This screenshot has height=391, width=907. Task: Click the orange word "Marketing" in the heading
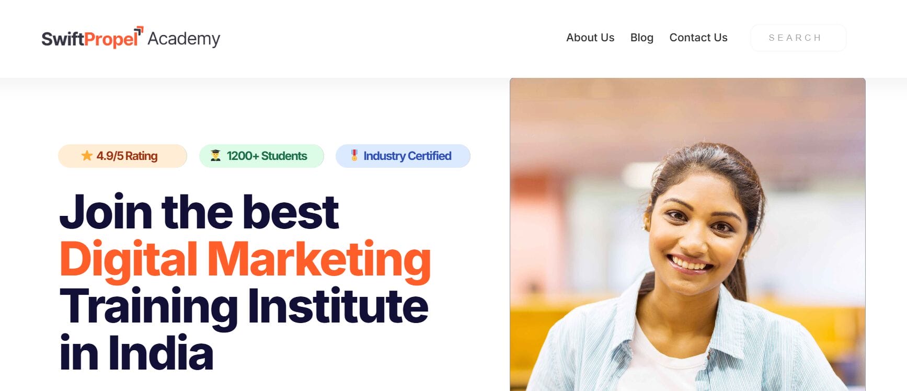pos(319,259)
